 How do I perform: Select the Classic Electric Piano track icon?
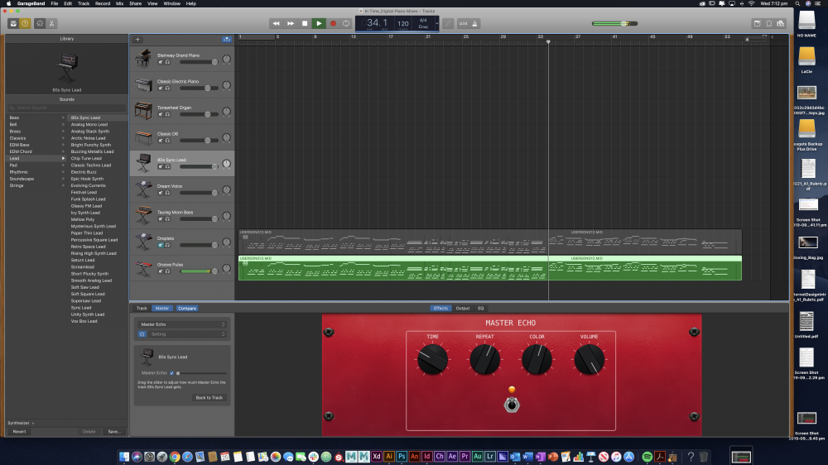click(143, 84)
